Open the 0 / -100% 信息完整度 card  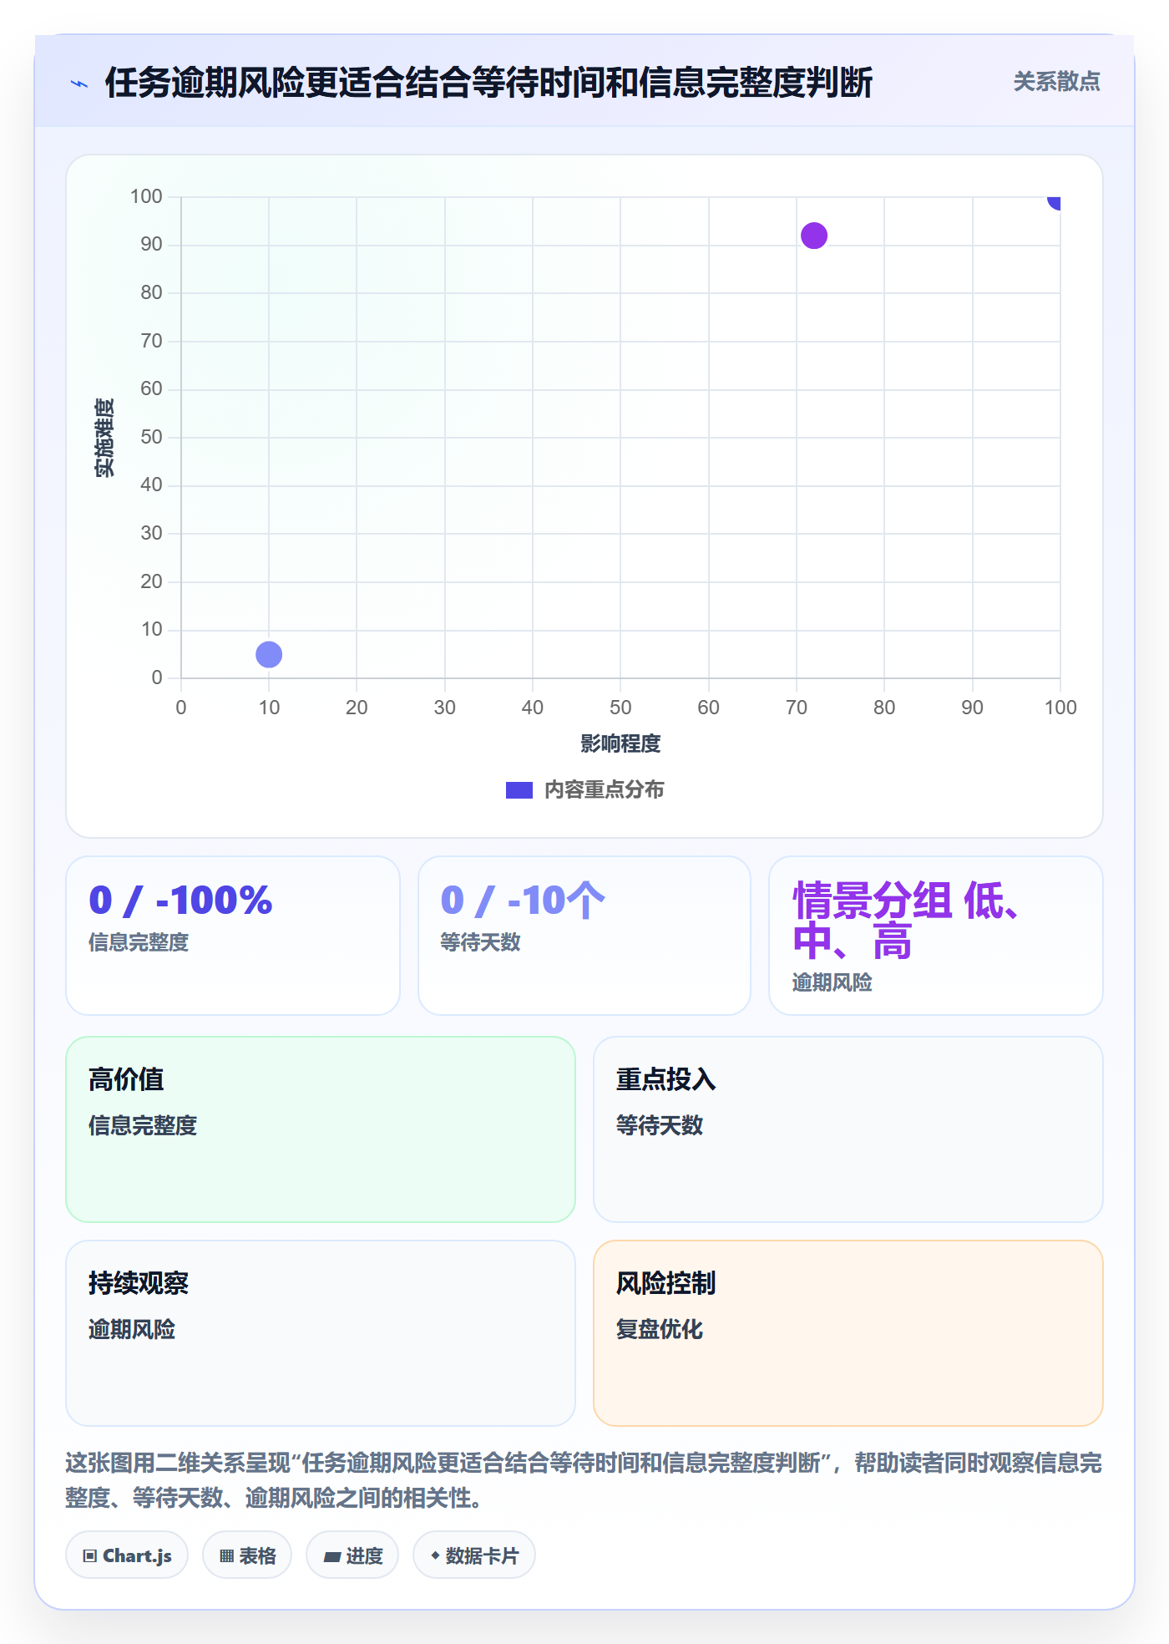[233, 936]
